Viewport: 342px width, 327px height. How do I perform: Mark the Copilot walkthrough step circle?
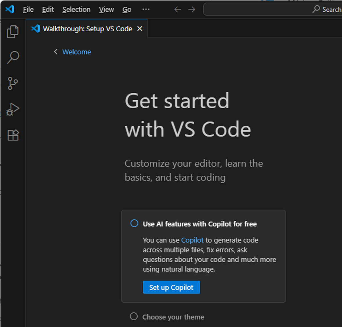[134, 224]
